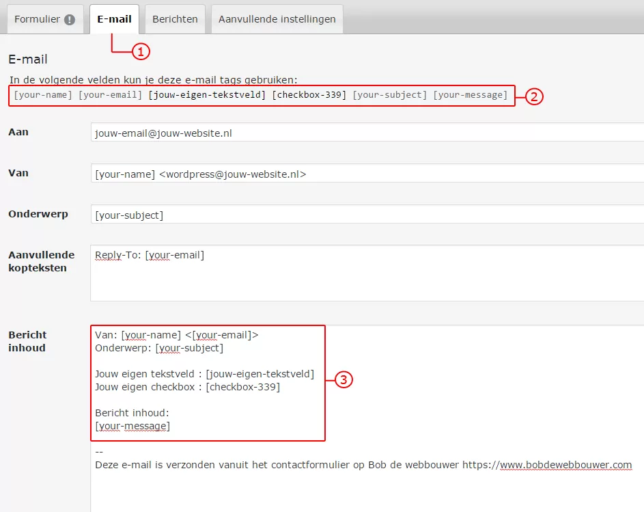The width and height of the screenshot is (644, 512).
Task: Click the [your-subject] tag in tag list
Action: tap(389, 95)
